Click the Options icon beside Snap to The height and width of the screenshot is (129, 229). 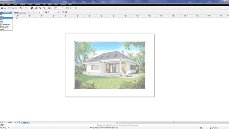[x=75, y=8]
